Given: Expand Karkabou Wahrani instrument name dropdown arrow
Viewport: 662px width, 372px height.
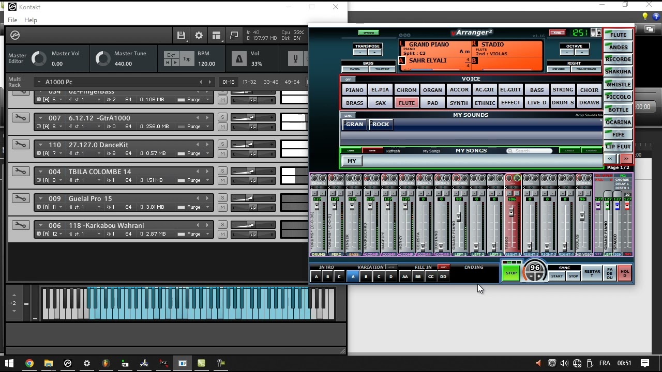Looking at the screenshot, I should pyautogui.click(x=40, y=225).
